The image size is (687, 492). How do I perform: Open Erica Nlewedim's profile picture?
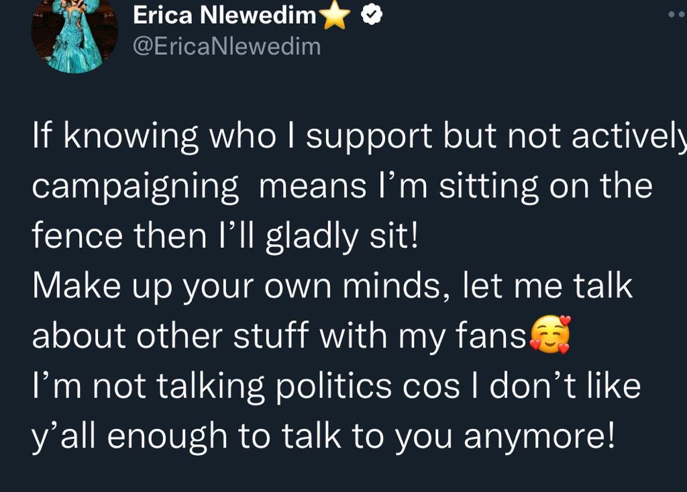point(74,35)
